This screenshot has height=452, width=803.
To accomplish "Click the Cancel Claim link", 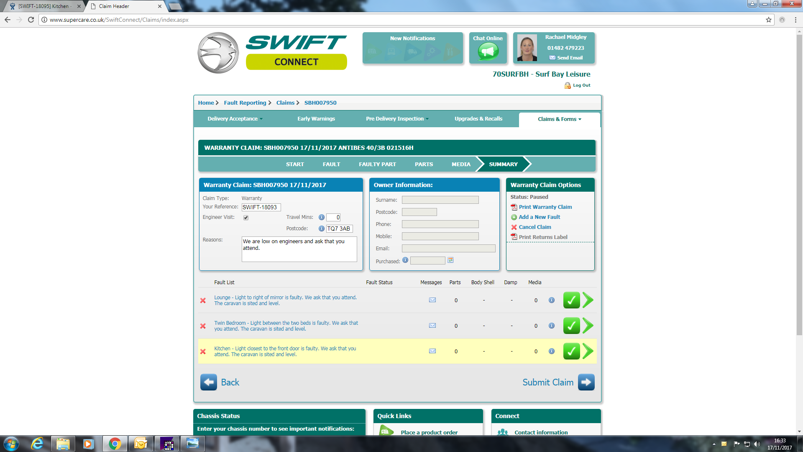I will (x=534, y=227).
